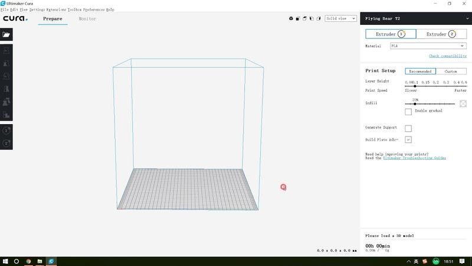
Task: Switch to top camera view icon
Action: pos(305,19)
